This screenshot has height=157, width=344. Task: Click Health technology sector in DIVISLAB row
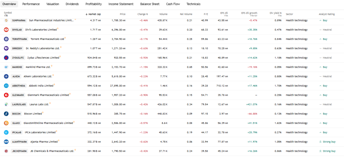click(x=297, y=30)
